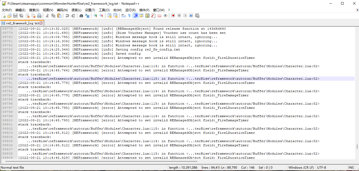Save all open documents
359x171 pixels.
[x=21, y=16]
